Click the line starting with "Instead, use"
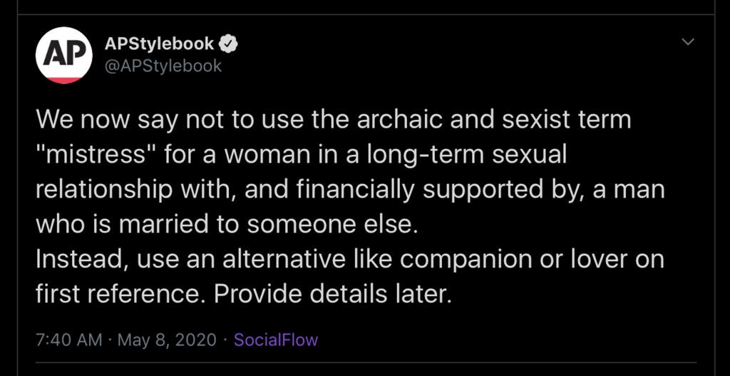The image size is (730, 376). [x=350, y=260]
